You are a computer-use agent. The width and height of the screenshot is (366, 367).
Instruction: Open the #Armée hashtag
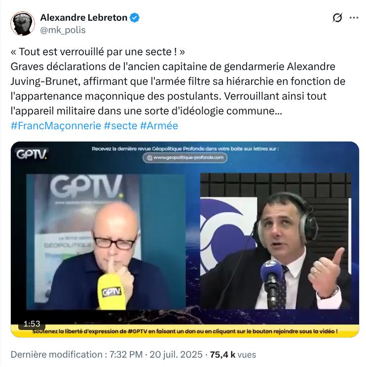tap(159, 126)
